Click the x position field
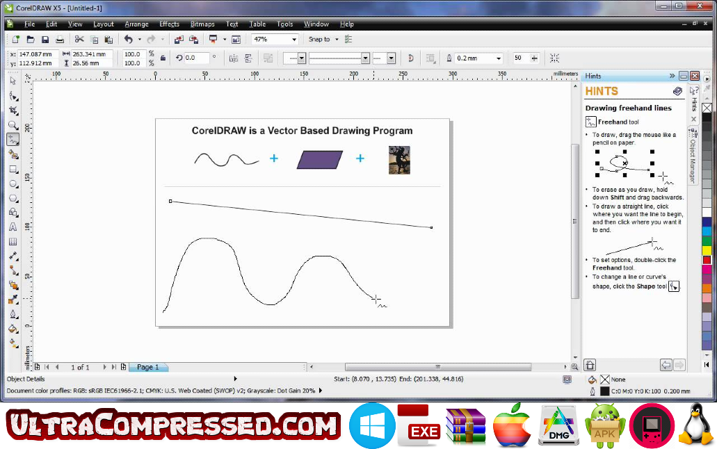 pos(38,54)
